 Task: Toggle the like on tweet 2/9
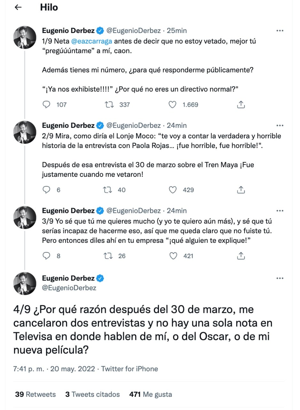coord(173,190)
